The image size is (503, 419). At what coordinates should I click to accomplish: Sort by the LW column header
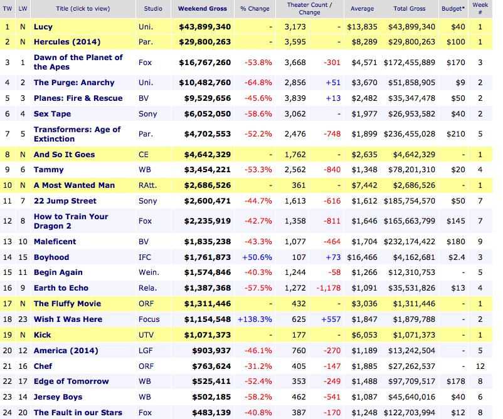23,9
